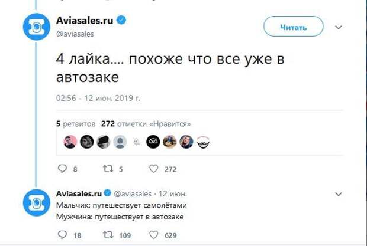
Task: Click the reply icon with 8 replies
Action: tap(63, 169)
